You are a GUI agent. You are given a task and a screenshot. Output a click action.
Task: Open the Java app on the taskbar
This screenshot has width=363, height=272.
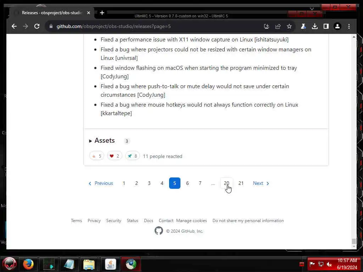pyautogui.click(x=111, y=264)
